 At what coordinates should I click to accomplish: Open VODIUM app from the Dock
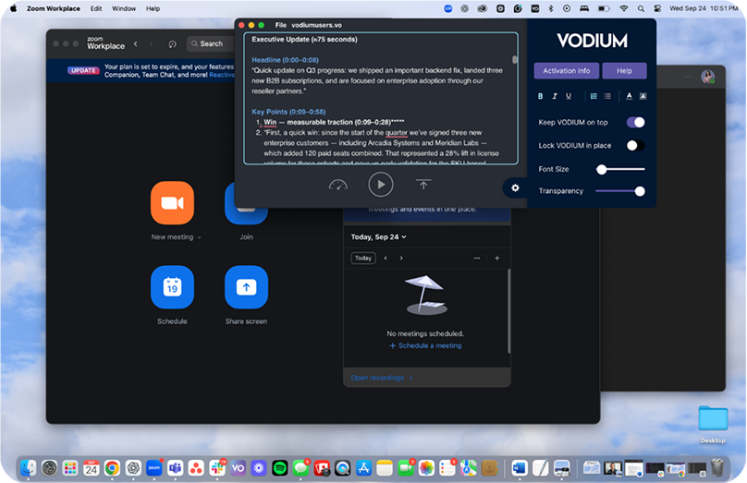[x=238, y=468]
